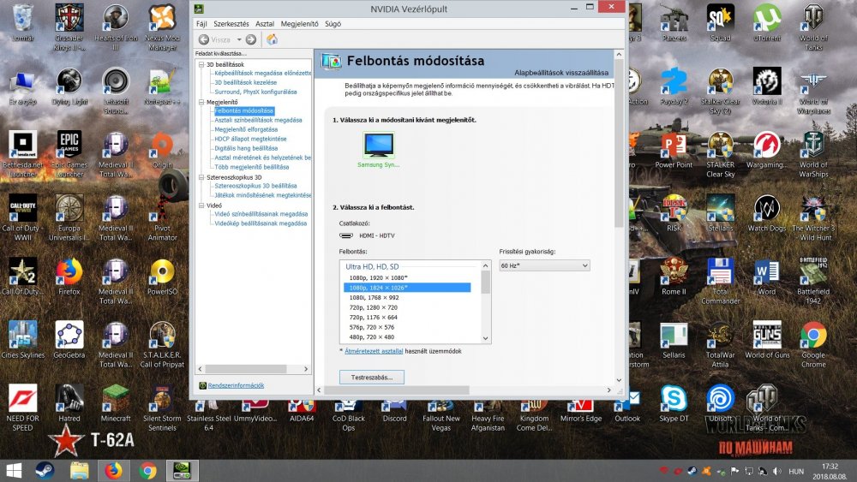Screen dimensions: 857x482
Task: Click the Átméretezett asztallal link
Action: 374,351
